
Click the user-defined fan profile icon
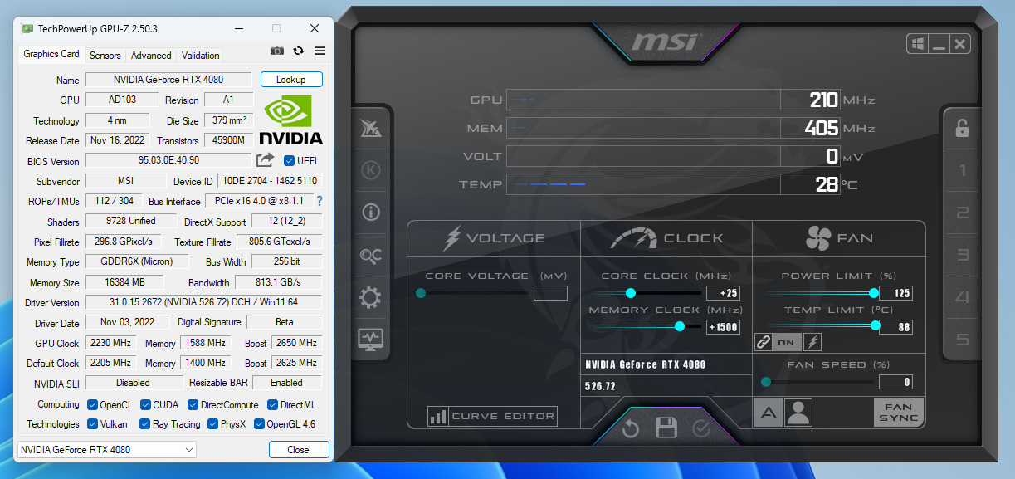[x=798, y=413]
